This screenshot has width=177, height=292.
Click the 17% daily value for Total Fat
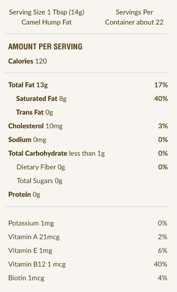(161, 85)
